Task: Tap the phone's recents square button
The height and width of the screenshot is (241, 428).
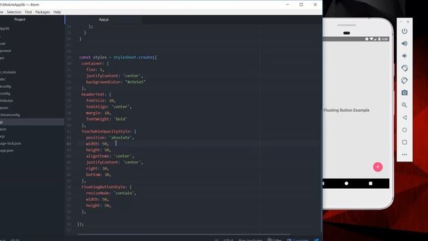Action: click(370, 183)
